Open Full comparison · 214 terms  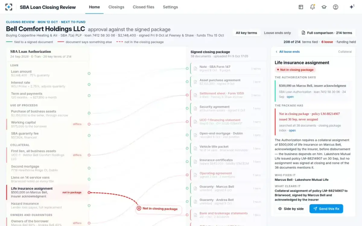click(x=327, y=33)
